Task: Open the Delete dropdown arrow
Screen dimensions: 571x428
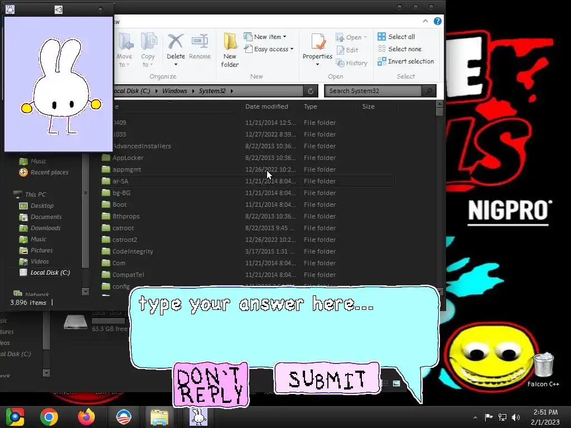Action: [x=176, y=65]
